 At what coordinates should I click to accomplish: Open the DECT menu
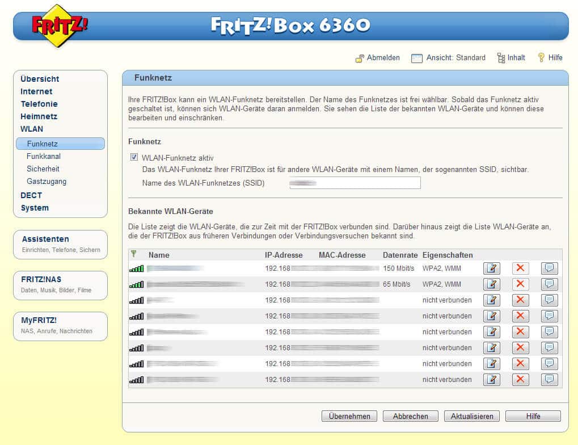pyautogui.click(x=31, y=196)
